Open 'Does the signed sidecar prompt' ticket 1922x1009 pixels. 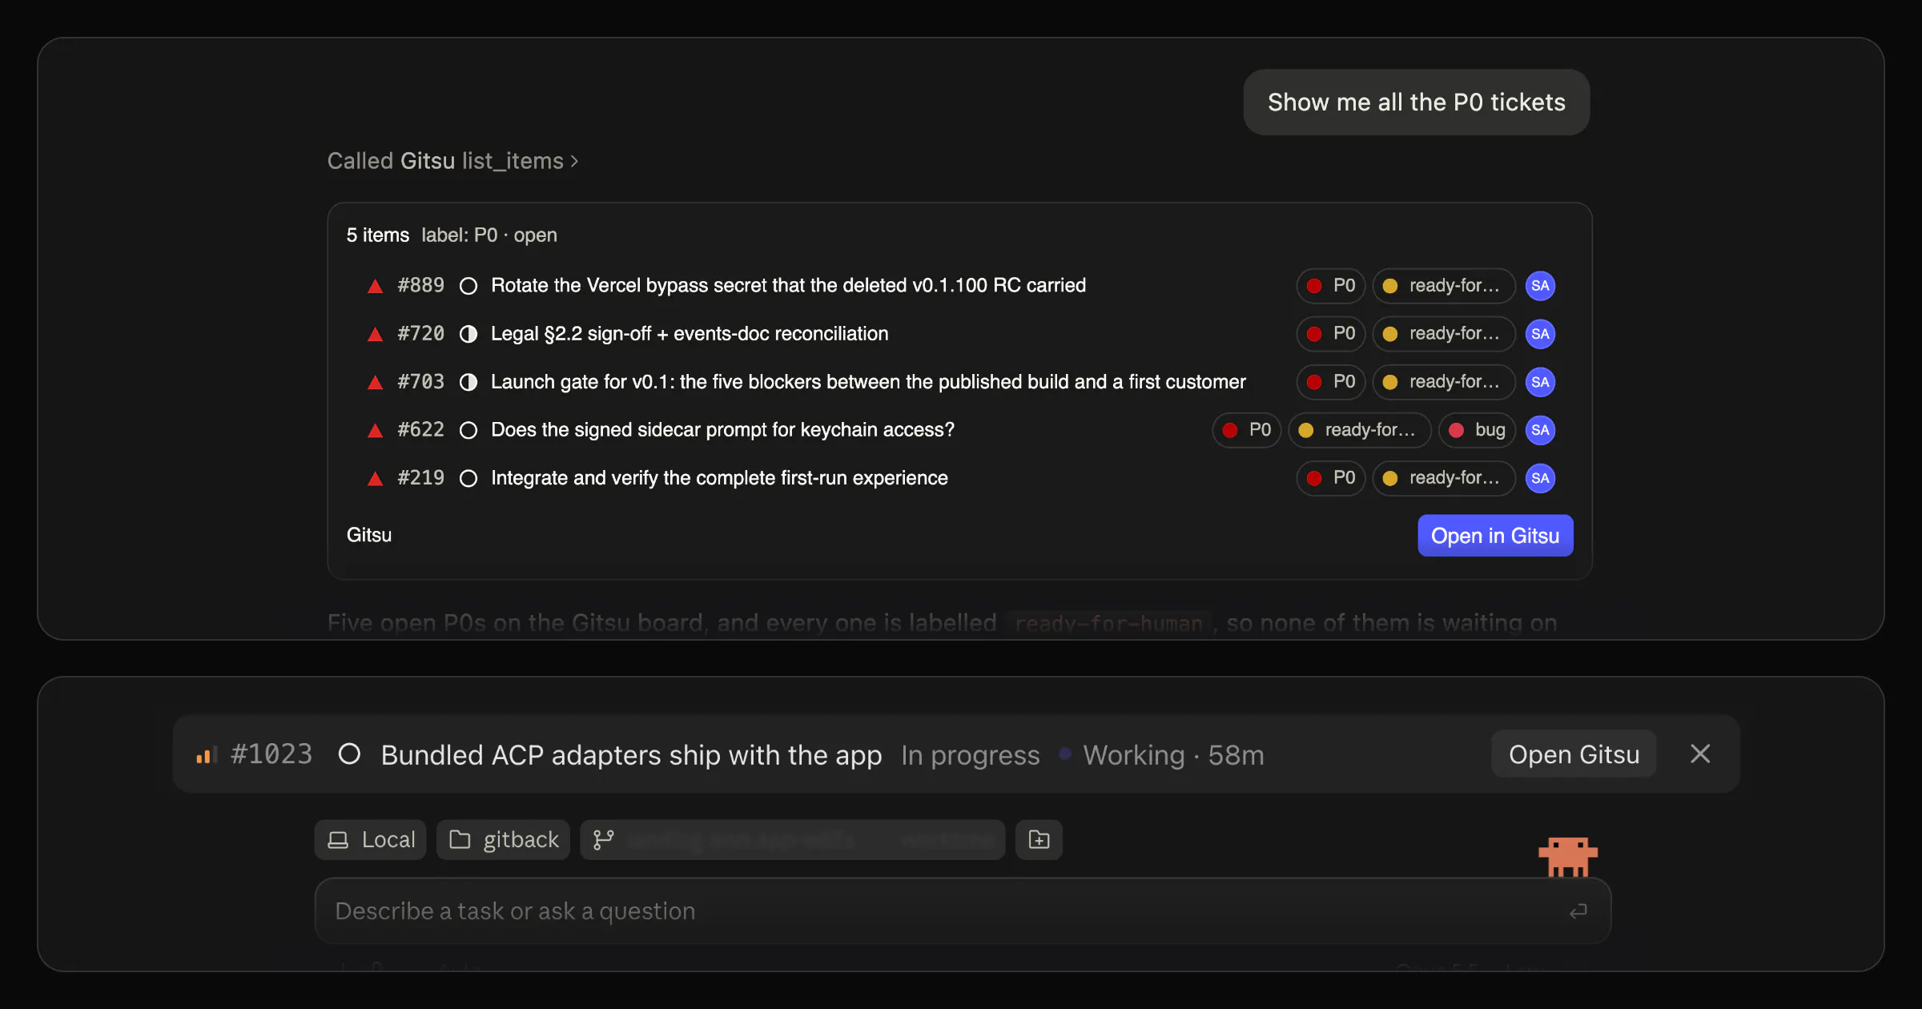click(x=722, y=430)
